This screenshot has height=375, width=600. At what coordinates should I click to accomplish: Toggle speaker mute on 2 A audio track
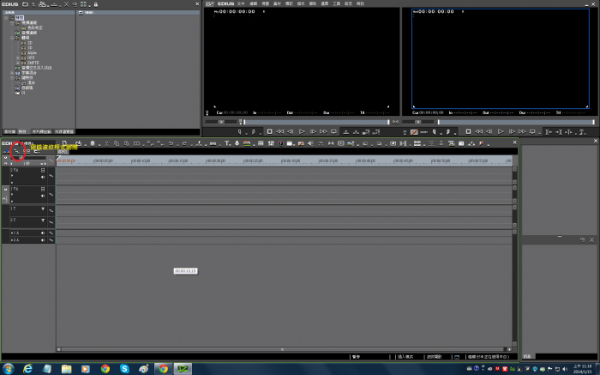point(43,240)
